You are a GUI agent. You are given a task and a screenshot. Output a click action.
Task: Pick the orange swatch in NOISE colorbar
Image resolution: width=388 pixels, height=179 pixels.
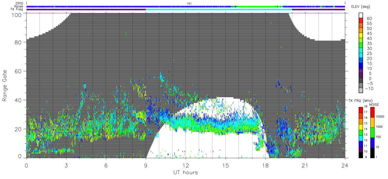(x=372, y=122)
